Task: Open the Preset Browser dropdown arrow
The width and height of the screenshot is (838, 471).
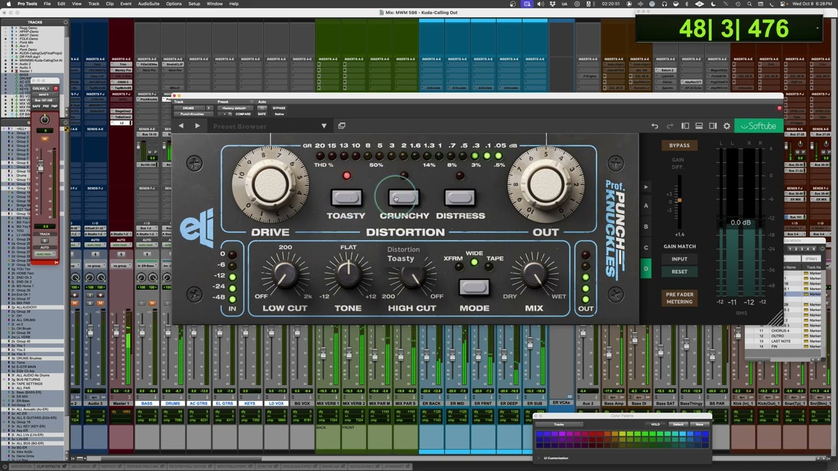Action: (x=323, y=126)
